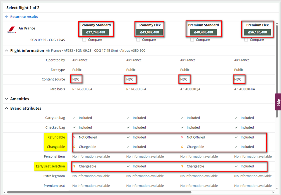The image size is (281, 195).
Task: Click the checkmark for Premium Flex Carry-on bag
Action: [x=236, y=118]
